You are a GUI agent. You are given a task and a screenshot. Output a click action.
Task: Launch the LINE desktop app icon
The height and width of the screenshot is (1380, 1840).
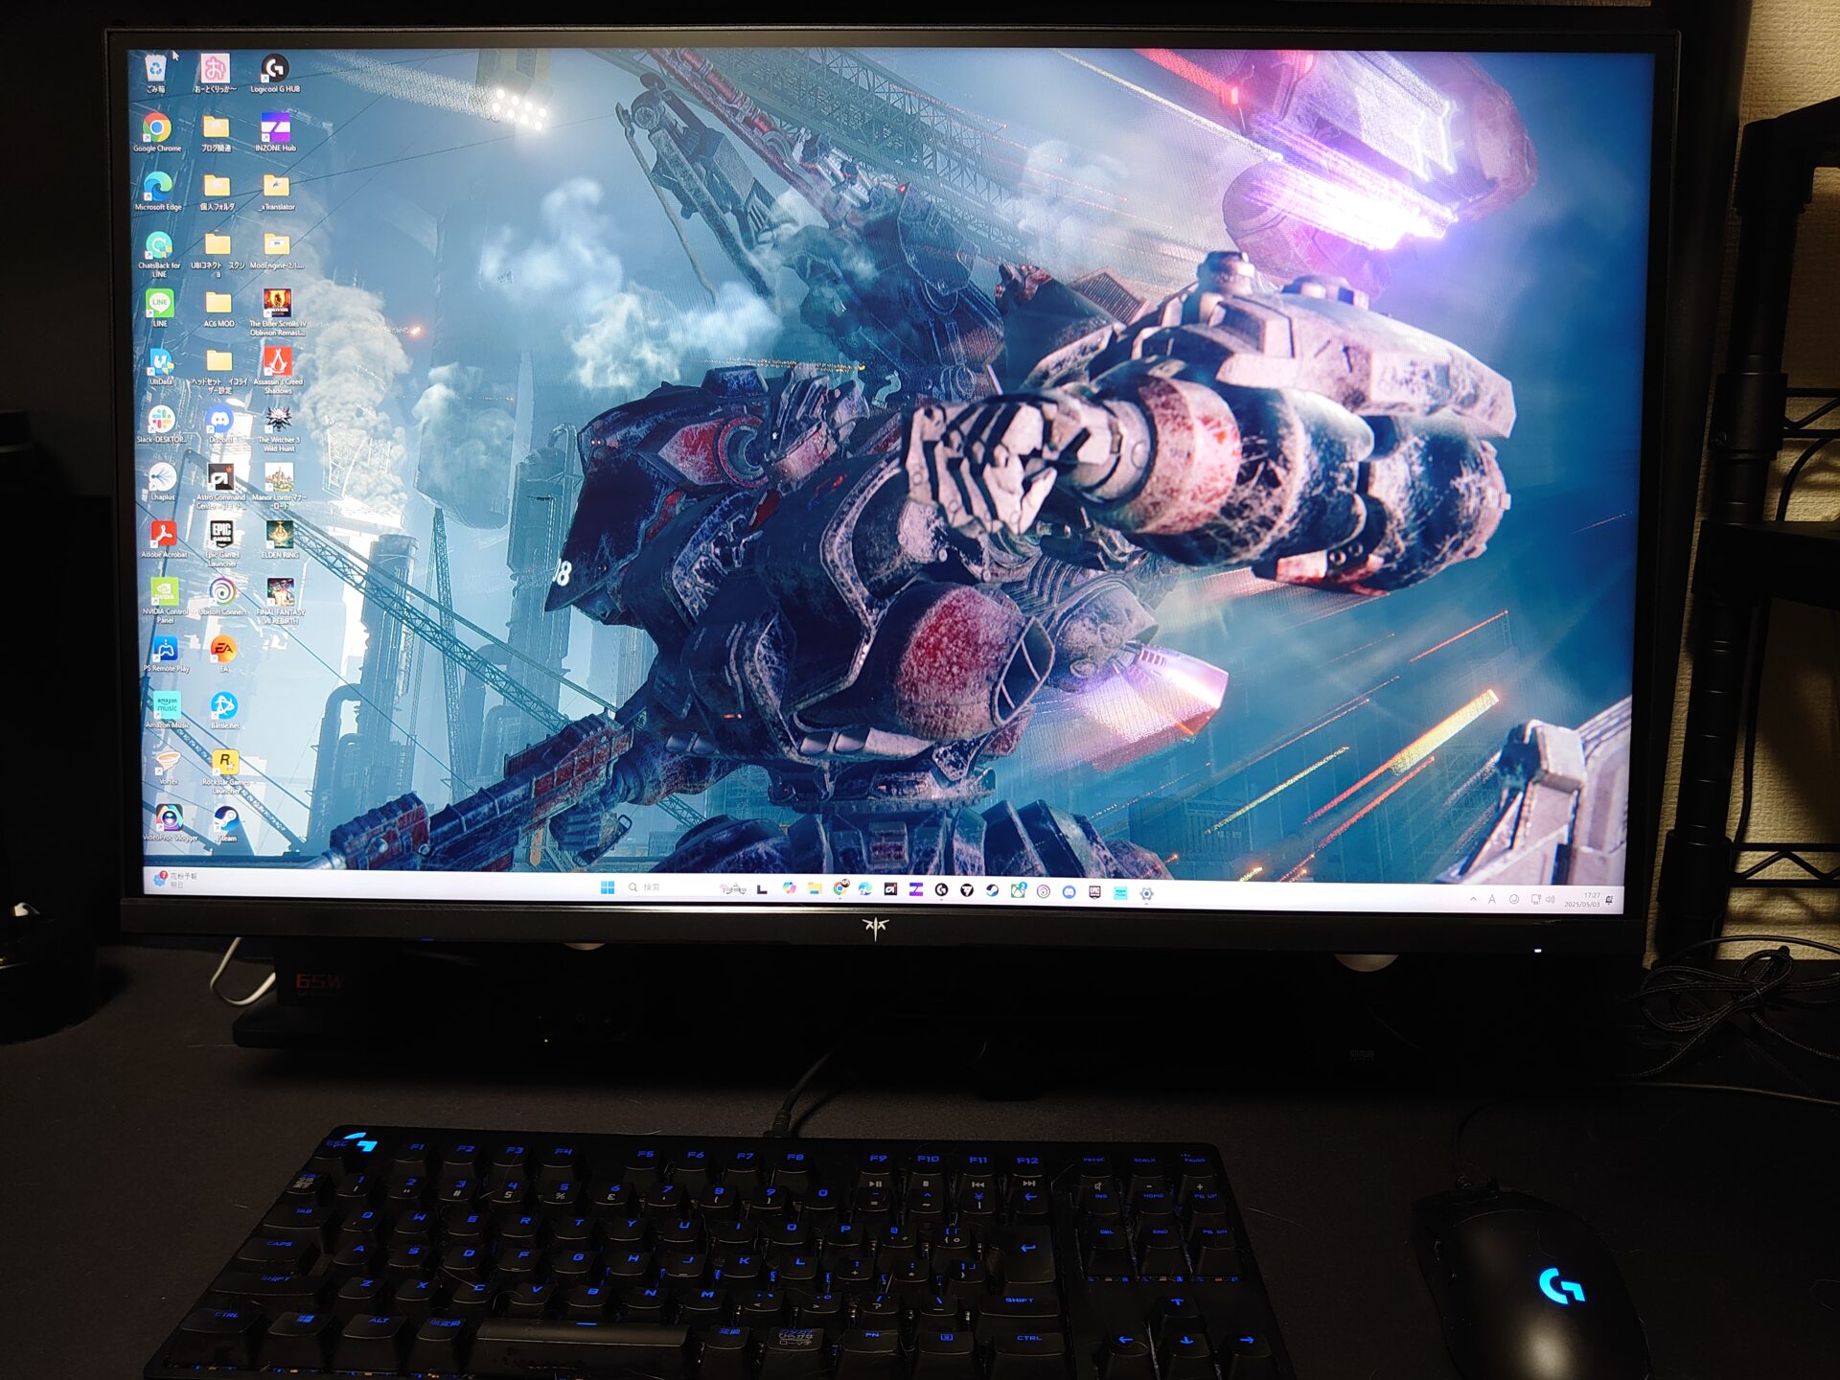click(160, 308)
